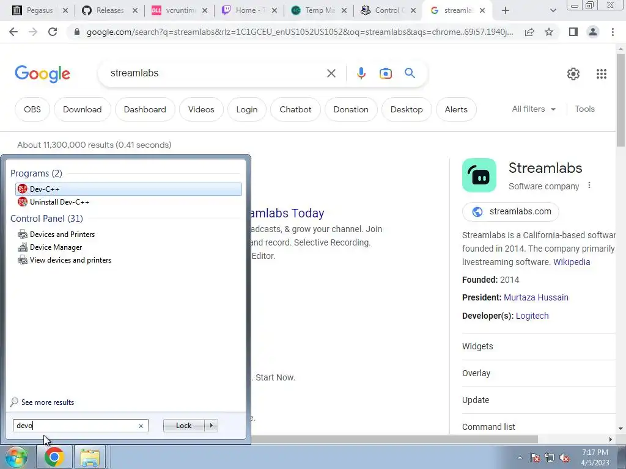626x469 pixels.
Task: Click the Windows Start orb
Action: click(15, 457)
